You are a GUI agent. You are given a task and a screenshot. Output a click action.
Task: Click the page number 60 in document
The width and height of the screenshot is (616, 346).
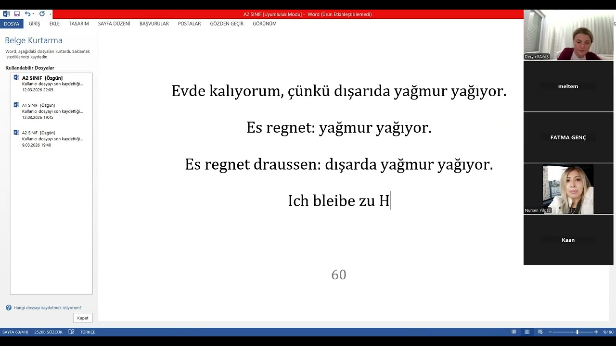(x=339, y=274)
